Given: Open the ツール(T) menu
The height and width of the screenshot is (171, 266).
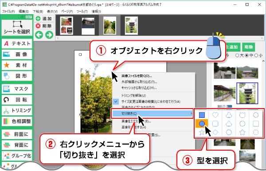Looking at the screenshot, I should 82,12.
